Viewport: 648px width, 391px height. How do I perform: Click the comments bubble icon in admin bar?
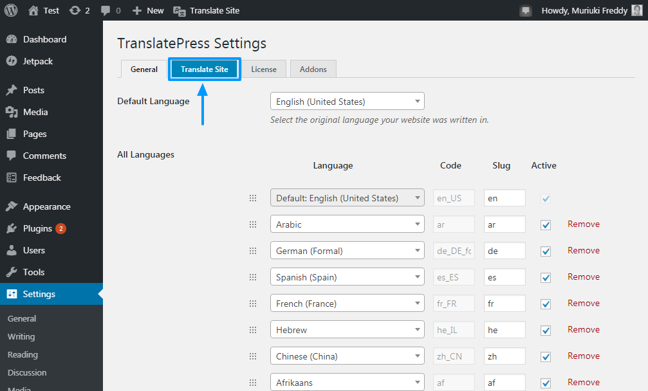(x=106, y=11)
